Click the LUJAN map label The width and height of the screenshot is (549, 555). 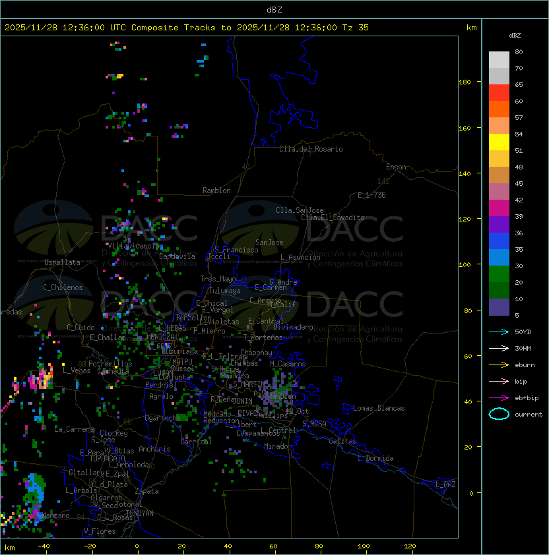[164, 373]
